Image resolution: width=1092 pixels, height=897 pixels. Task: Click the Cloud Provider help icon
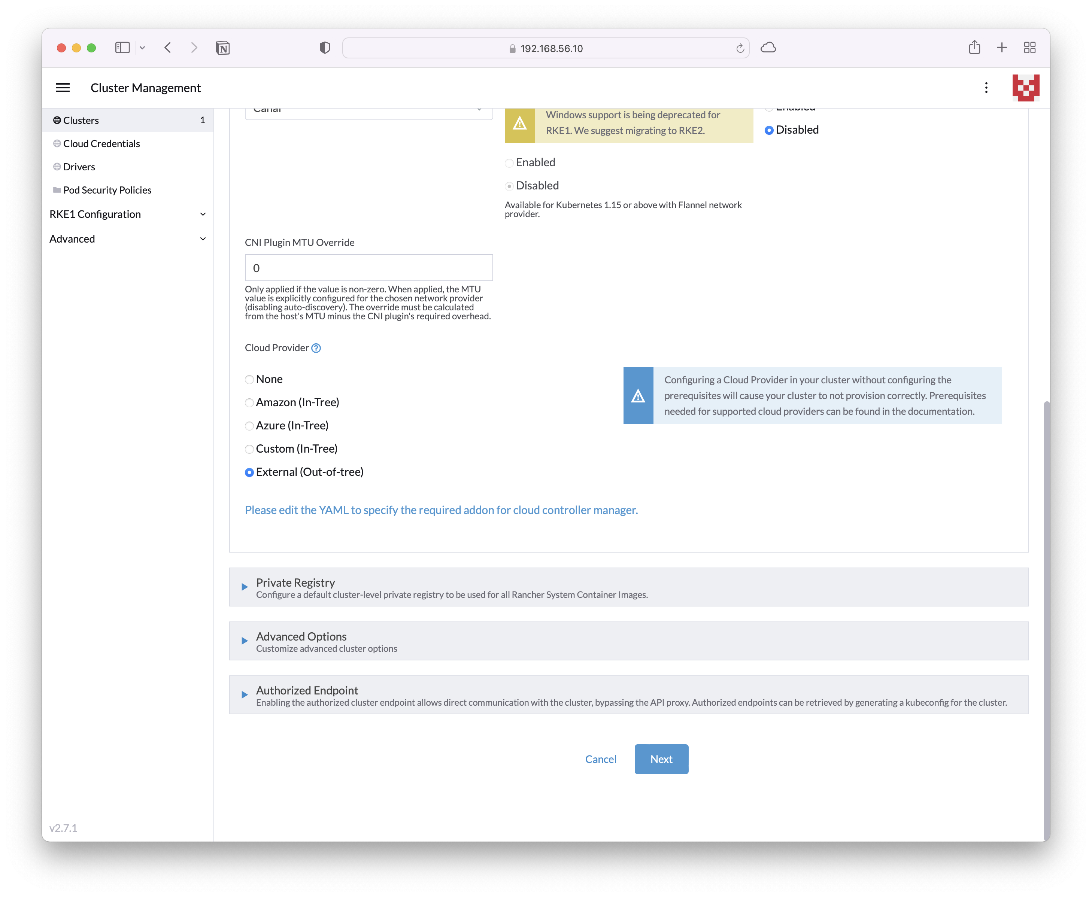click(x=316, y=348)
